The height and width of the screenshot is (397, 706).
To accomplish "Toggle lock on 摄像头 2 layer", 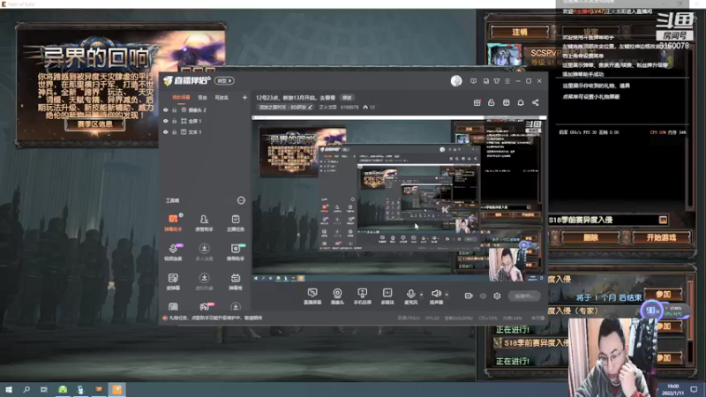I will tap(175, 109).
